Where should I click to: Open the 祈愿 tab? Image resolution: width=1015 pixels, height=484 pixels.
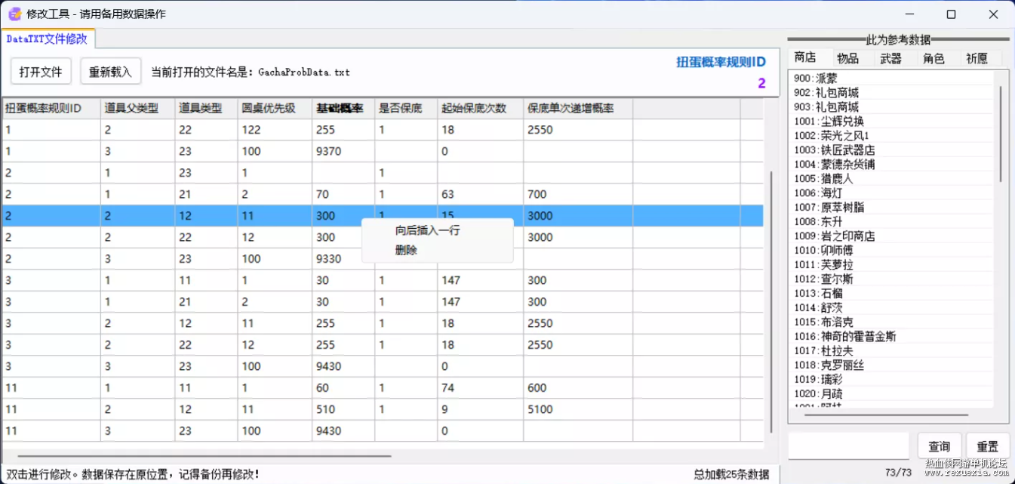click(977, 58)
